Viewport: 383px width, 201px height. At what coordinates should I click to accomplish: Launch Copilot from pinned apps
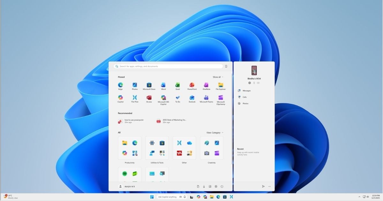tap(120, 99)
